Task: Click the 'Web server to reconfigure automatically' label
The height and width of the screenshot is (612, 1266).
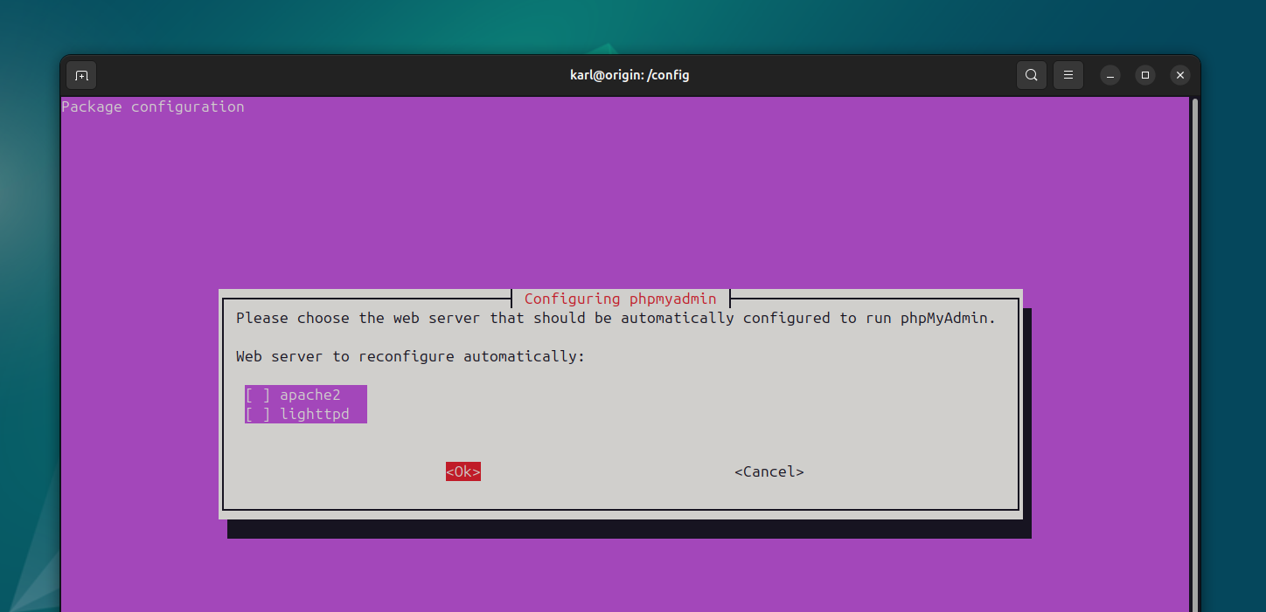Action: pyautogui.click(x=411, y=356)
